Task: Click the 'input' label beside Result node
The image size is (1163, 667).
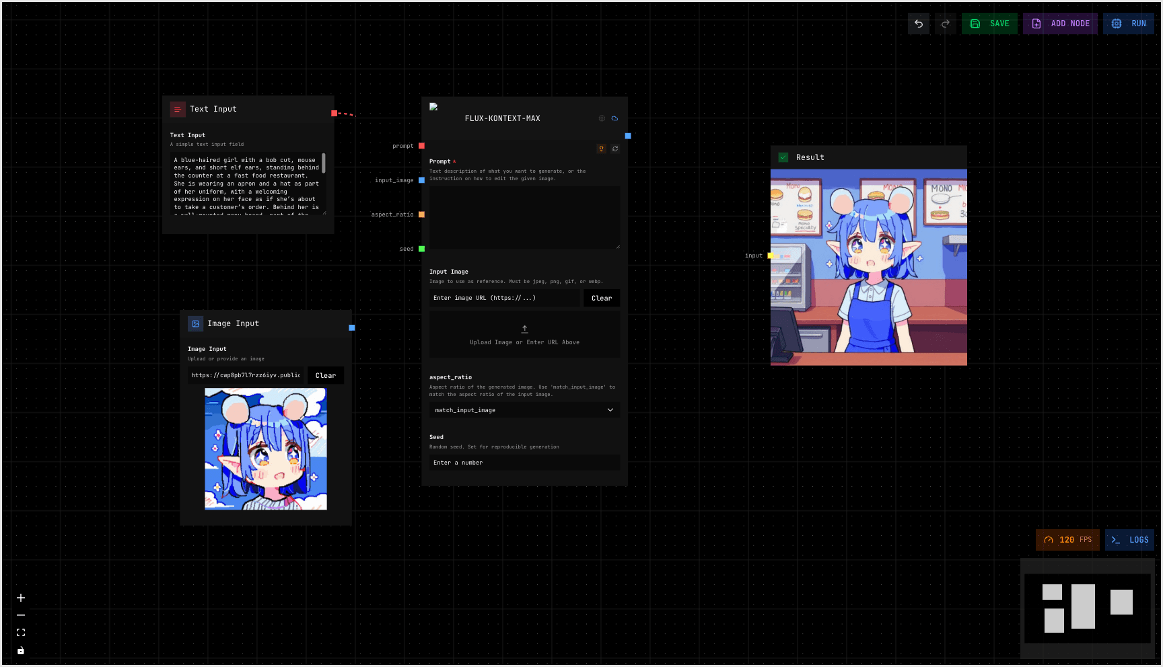Action: (754, 256)
